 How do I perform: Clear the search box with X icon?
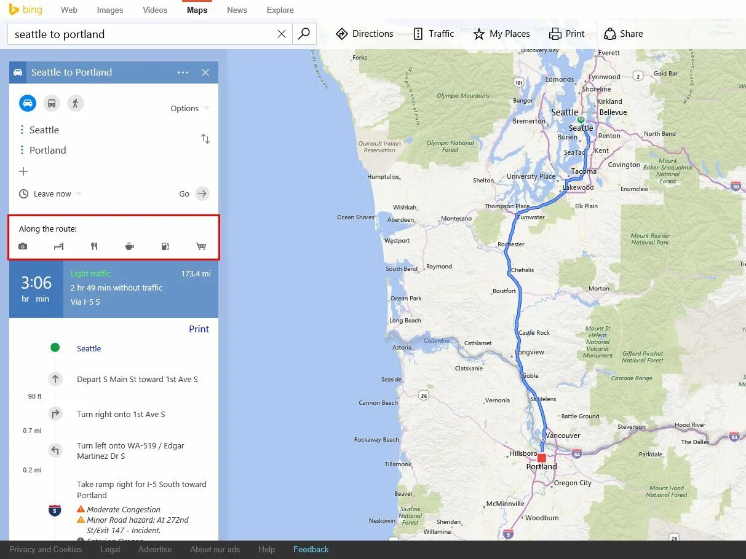point(282,34)
